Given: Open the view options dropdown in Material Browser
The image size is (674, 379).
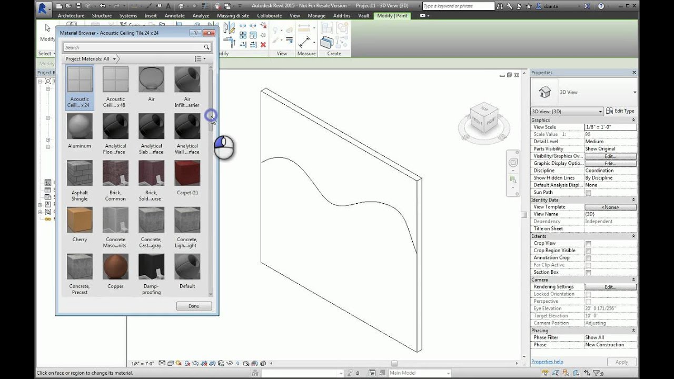Looking at the screenshot, I should pyautogui.click(x=200, y=59).
